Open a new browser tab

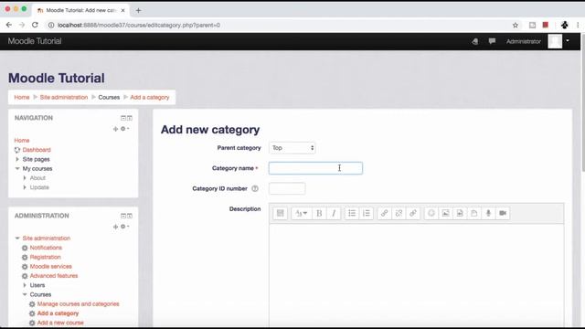coord(138,10)
